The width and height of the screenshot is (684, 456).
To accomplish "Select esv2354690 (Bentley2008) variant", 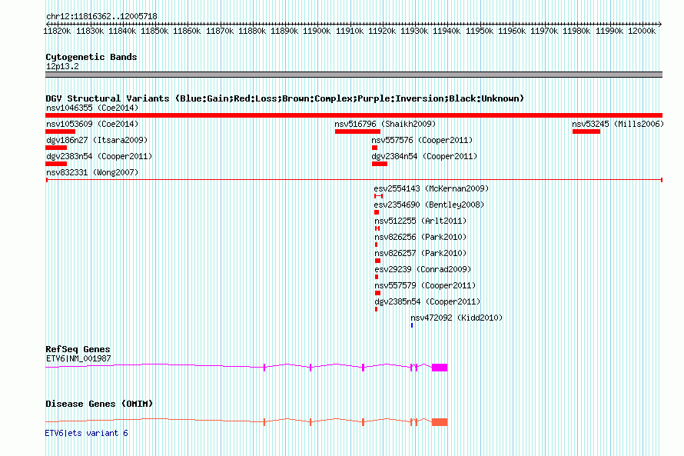I will tap(429, 205).
